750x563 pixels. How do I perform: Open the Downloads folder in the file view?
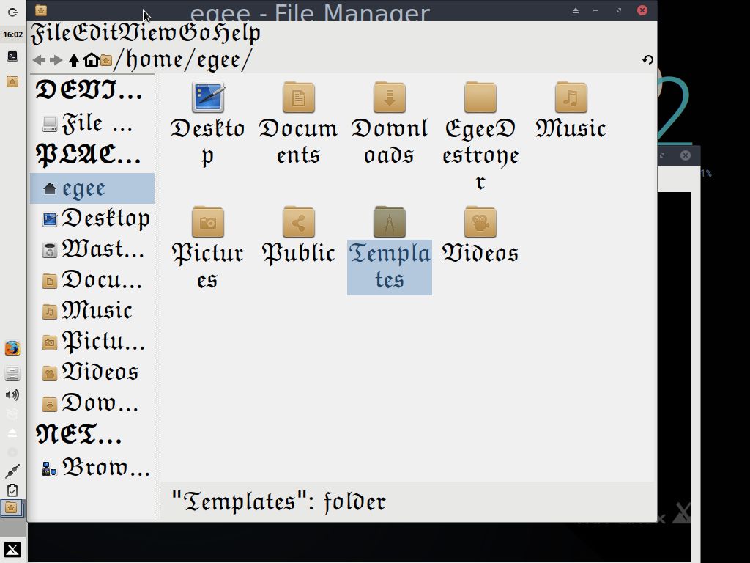click(389, 97)
